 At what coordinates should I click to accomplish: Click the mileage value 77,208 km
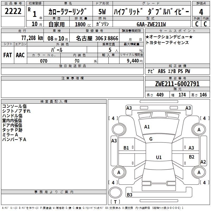tap(32, 38)
